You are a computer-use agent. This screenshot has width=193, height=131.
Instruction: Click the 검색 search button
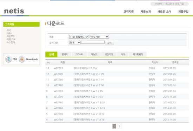[109, 43]
